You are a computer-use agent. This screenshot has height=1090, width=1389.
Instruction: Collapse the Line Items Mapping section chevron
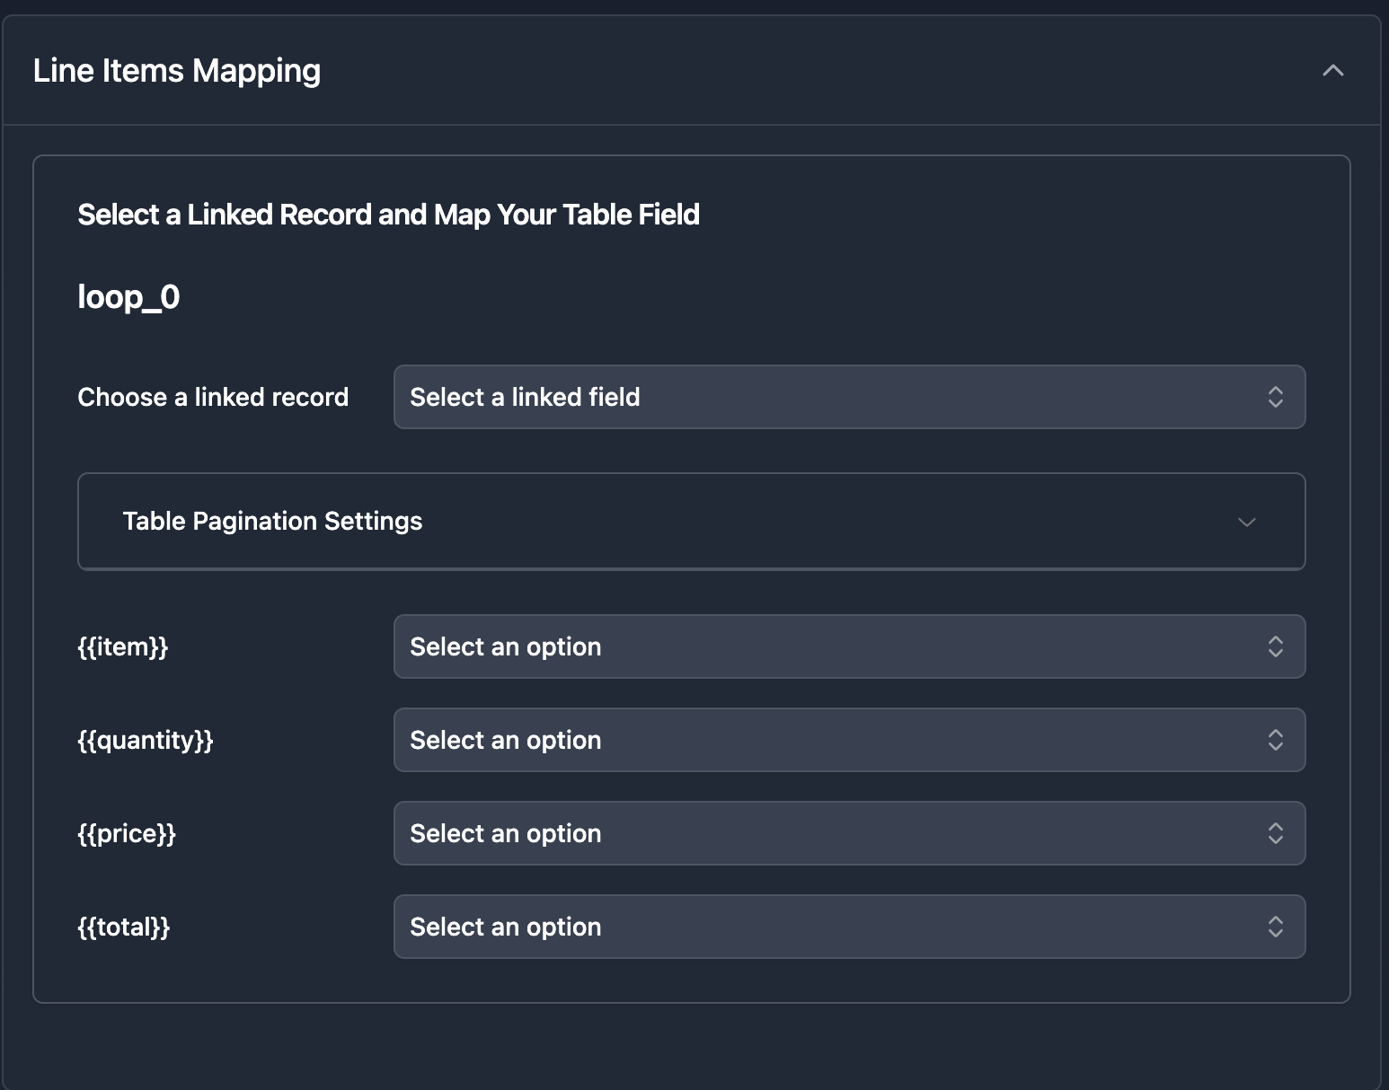[1332, 70]
